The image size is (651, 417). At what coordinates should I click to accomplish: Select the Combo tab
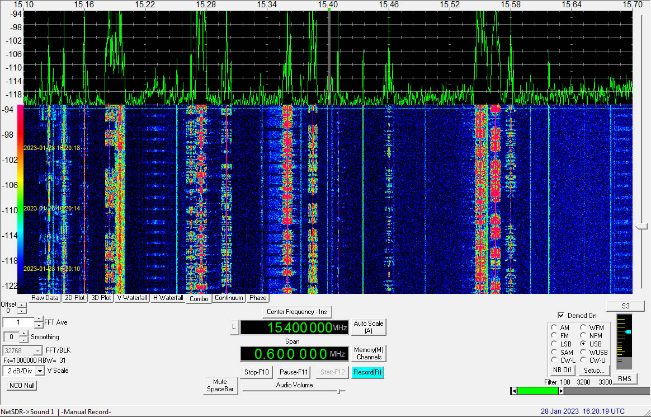[x=199, y=299]
